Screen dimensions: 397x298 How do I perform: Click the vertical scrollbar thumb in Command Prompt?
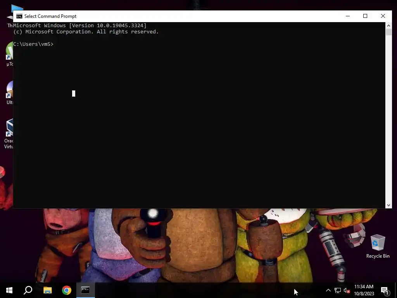tap(388, 32)
